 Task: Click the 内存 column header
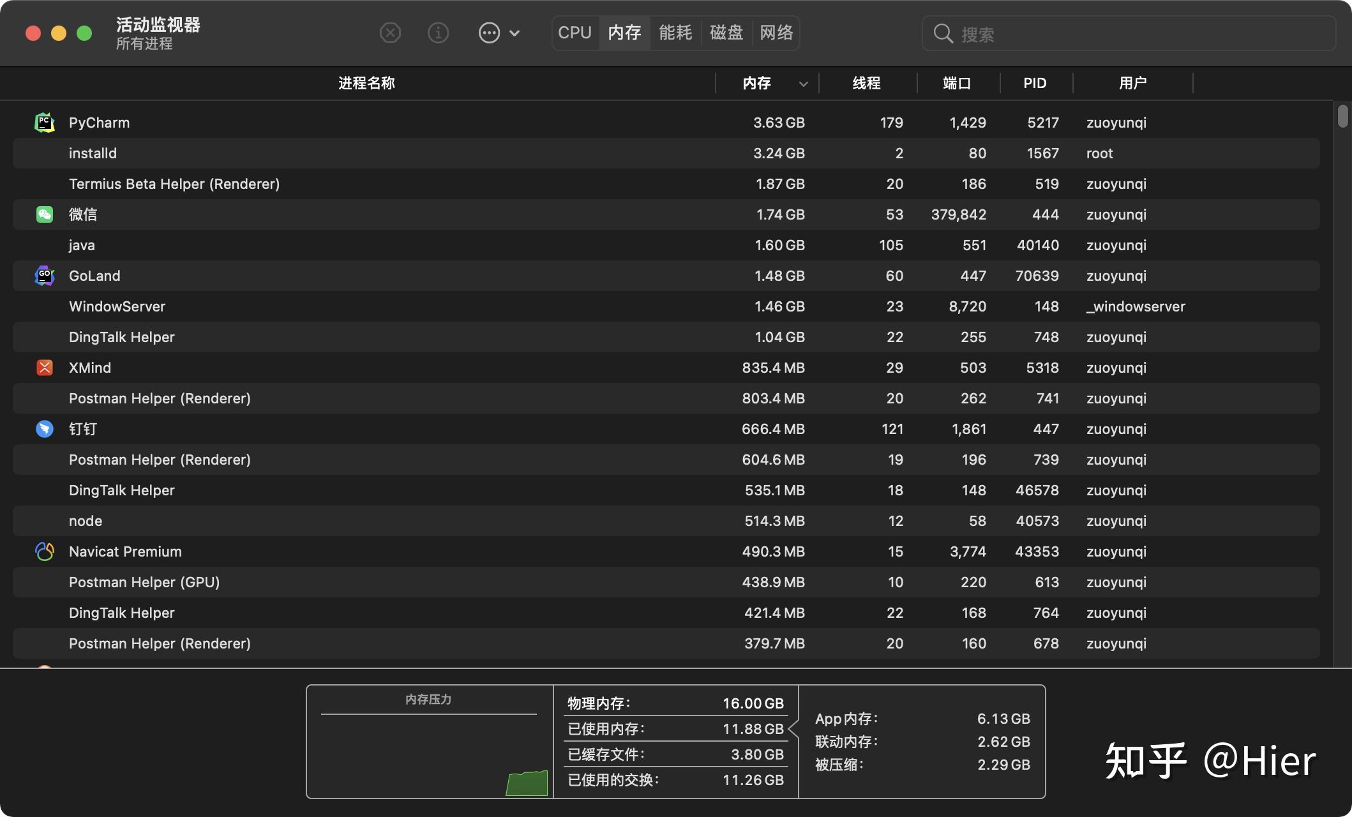(757, 83)
